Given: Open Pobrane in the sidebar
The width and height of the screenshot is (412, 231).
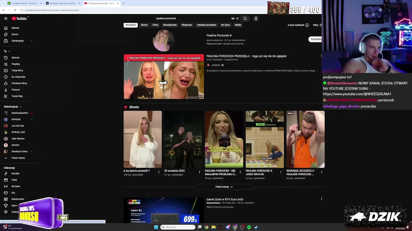Looking at the screenshot, I should pyautogui.click(x=15, y=90).
